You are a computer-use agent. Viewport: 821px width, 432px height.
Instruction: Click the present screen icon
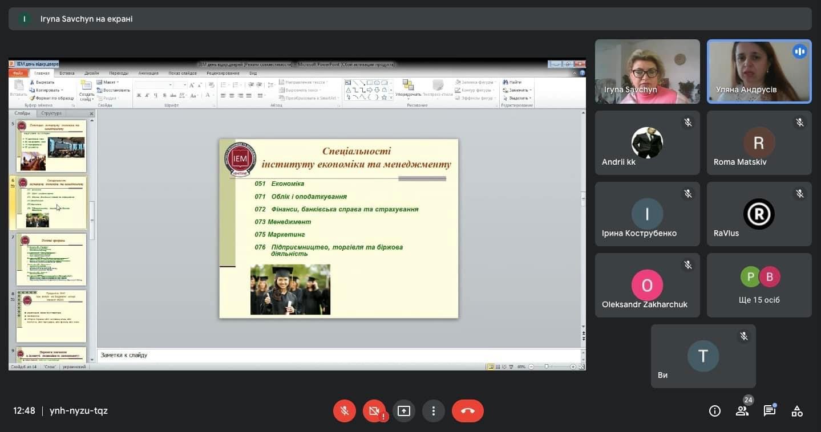click(404, 411)
